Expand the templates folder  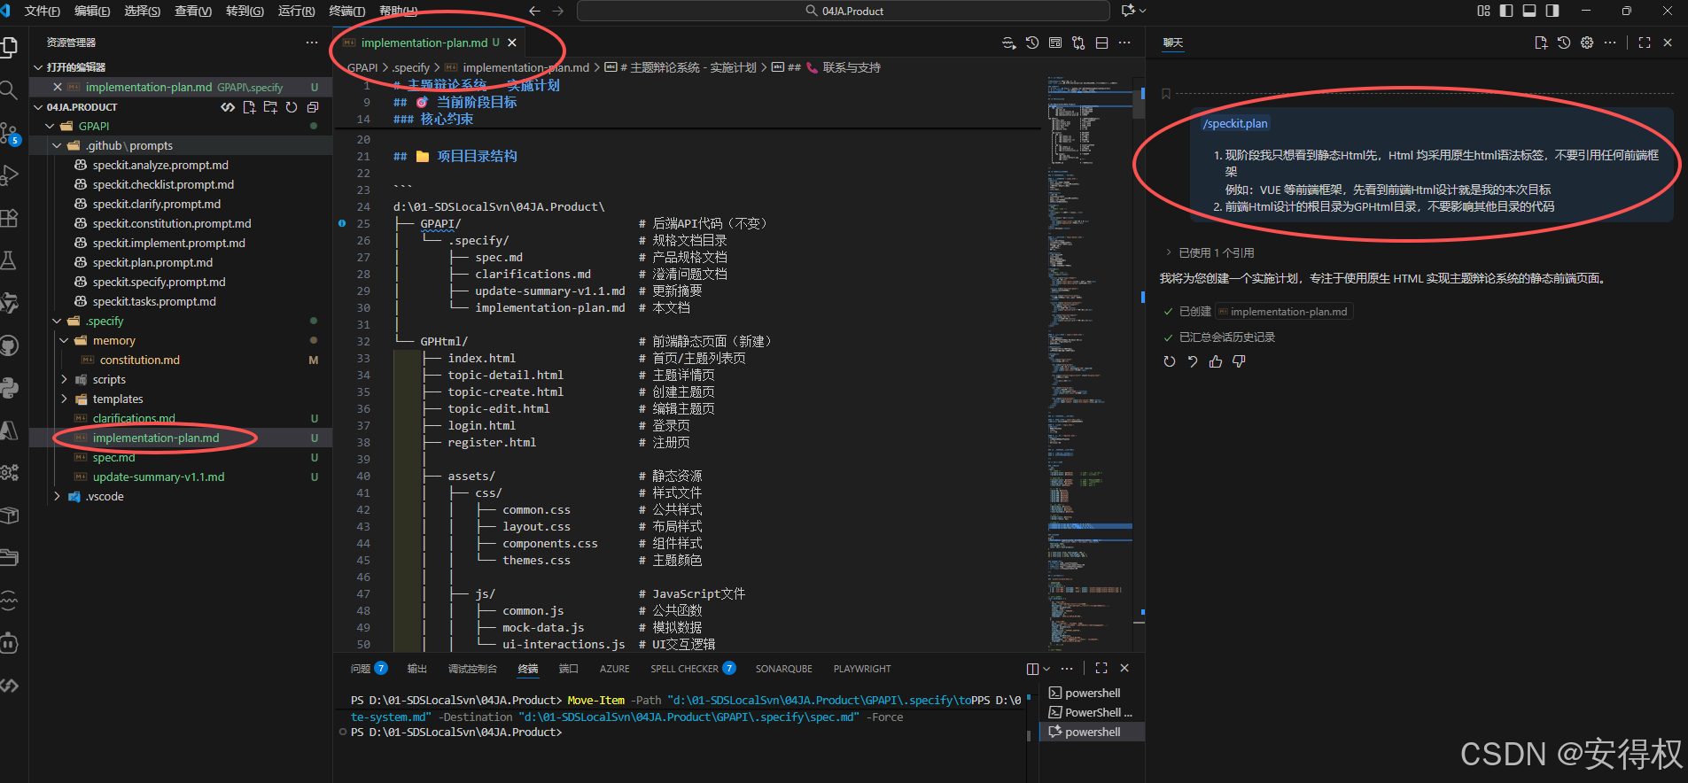tap(64, 399)
